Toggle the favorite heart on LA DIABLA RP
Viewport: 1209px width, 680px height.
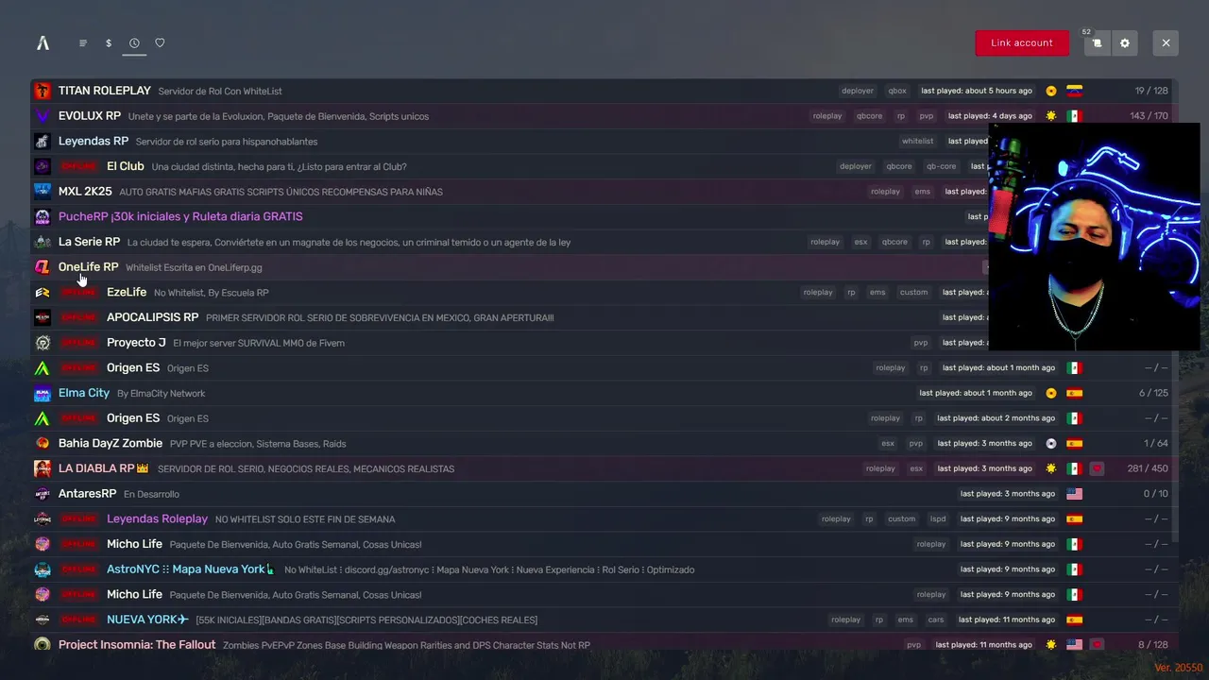click(1097, 468)
